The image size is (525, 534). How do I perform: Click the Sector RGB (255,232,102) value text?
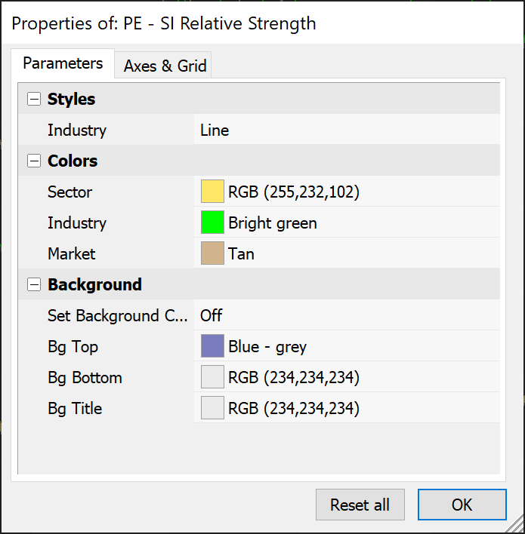(x=294, y=192)
